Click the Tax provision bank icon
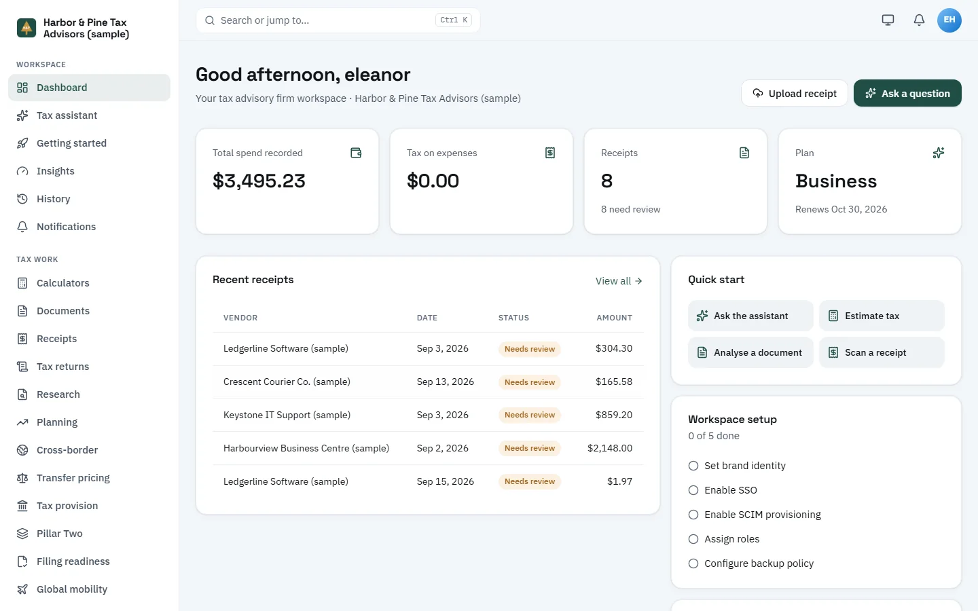Viewport: 978px width, 611px height. tap(22, 506)
